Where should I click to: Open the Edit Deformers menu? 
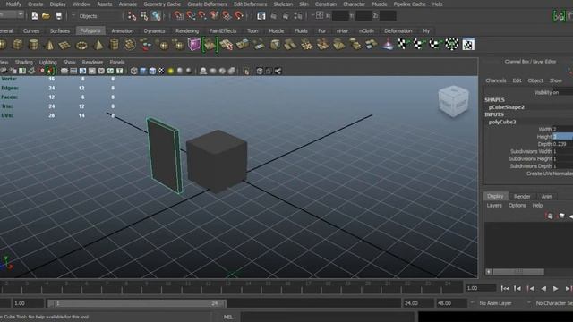click(x=251, y=4)
